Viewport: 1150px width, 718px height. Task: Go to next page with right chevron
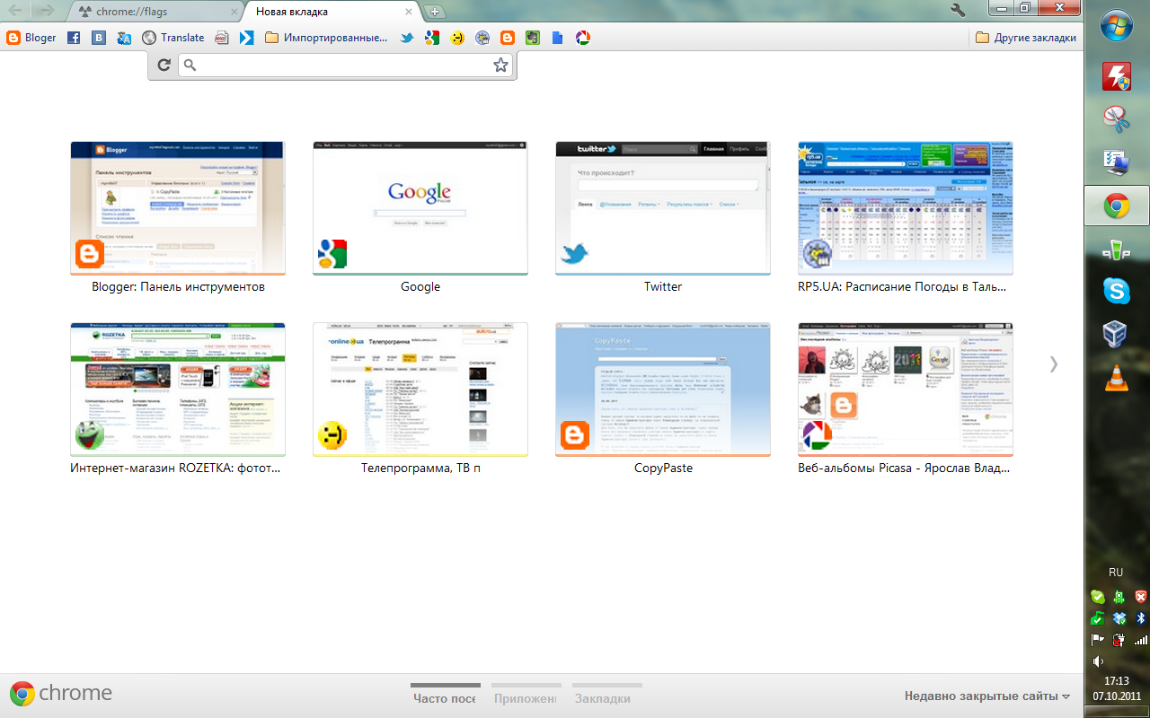[1054, 363]
